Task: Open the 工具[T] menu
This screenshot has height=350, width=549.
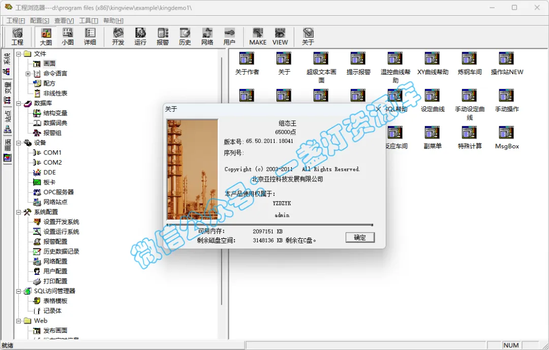Action: 88,21
